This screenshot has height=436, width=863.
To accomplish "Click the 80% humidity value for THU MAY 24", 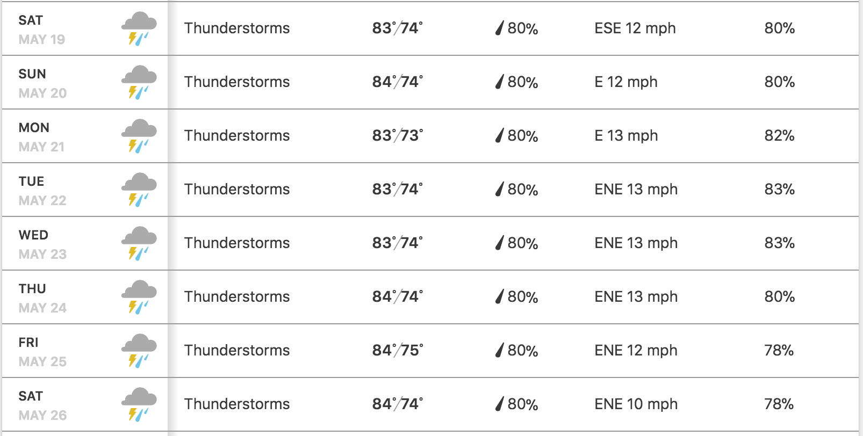I will coord(779,296).
